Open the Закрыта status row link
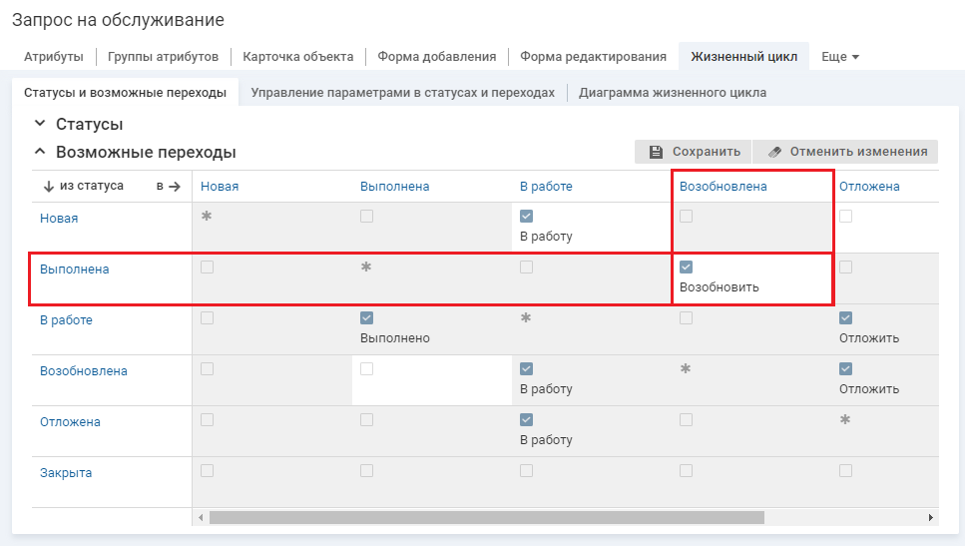Screen dimensions: 965x546 pos(66,473)
